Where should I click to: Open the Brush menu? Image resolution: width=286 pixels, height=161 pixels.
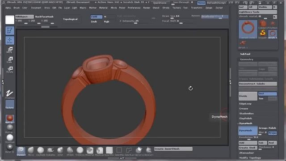click(17, 8)
